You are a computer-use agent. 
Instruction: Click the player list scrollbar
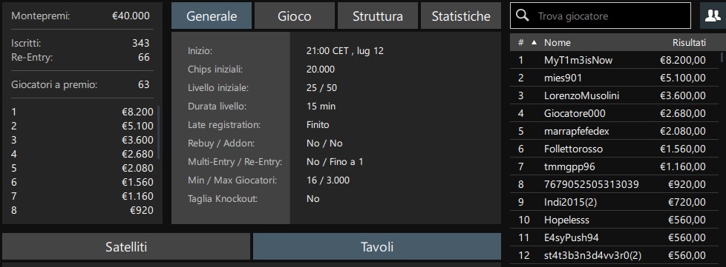(722, 57)
